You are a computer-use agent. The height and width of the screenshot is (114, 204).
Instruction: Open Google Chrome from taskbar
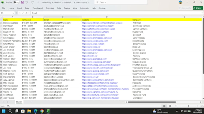pos(42,111)
